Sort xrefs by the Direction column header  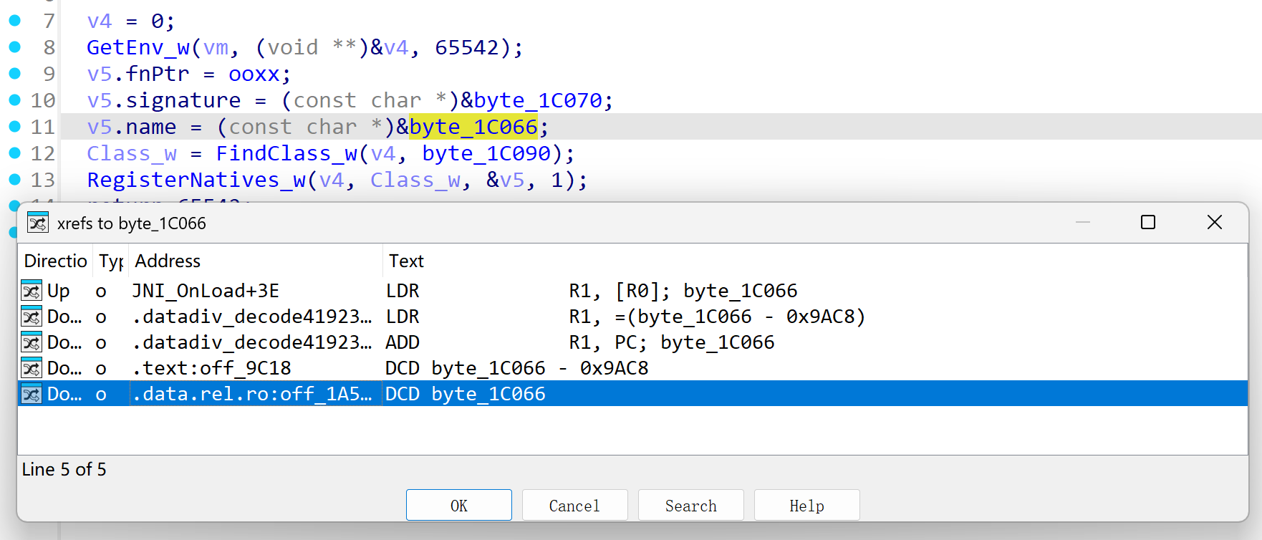(x=55, y=261)
